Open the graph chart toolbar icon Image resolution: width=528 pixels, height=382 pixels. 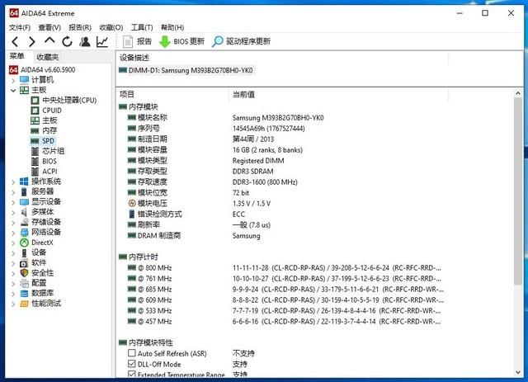[x=102, y=41]
